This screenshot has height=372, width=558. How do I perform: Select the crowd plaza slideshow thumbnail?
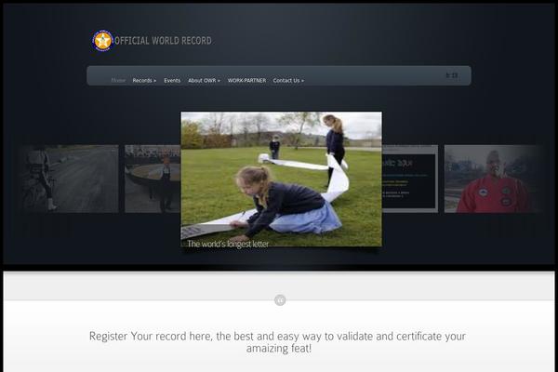[x=153, y=179]
